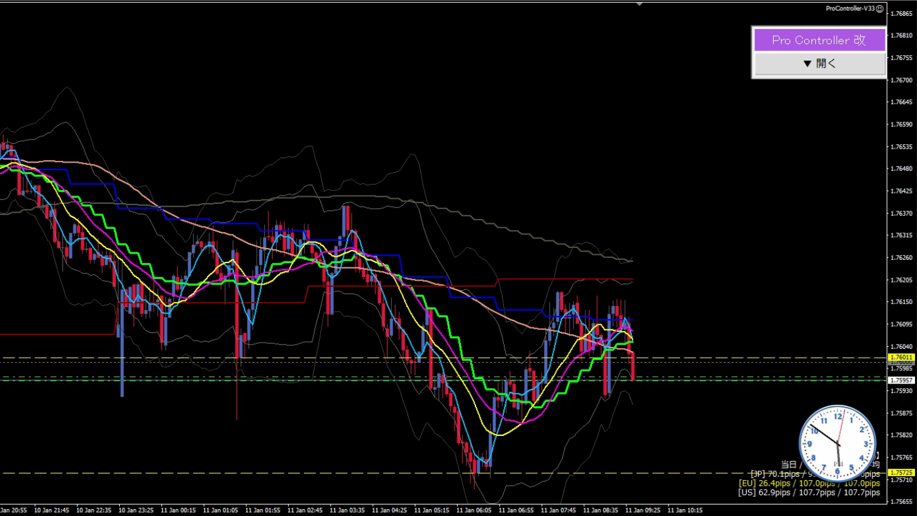This screenshot has width=917, height=516.
Task: Click the 10 Jan 23:25 time label
Action: 136,510
